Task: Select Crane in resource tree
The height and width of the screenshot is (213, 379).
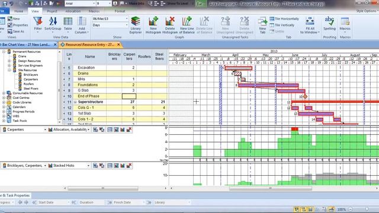Action: pos(22,56)
